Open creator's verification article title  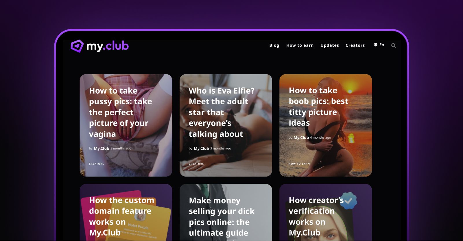coord(316,216)
